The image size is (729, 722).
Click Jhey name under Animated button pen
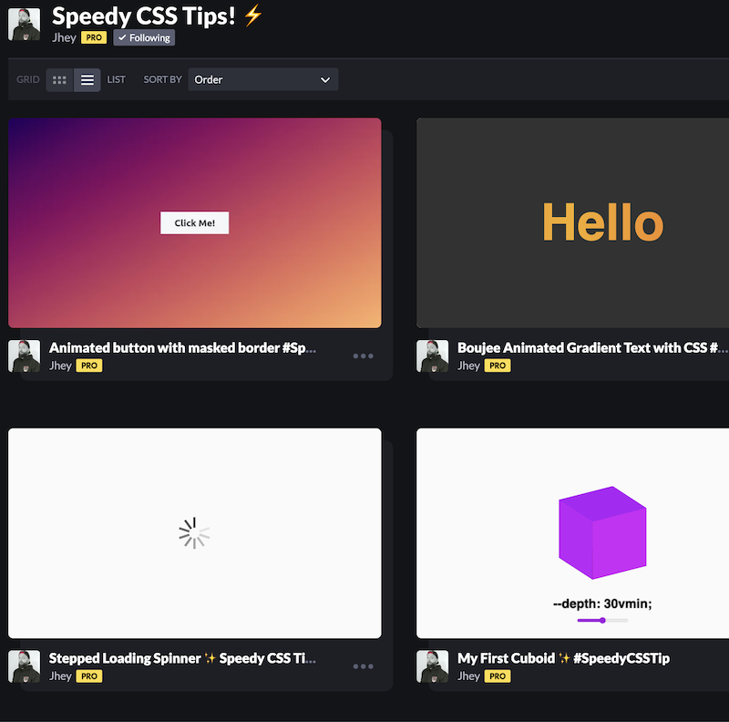[60, 366]
